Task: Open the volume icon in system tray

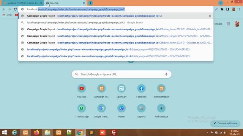Action: click(x=225, y=133)
